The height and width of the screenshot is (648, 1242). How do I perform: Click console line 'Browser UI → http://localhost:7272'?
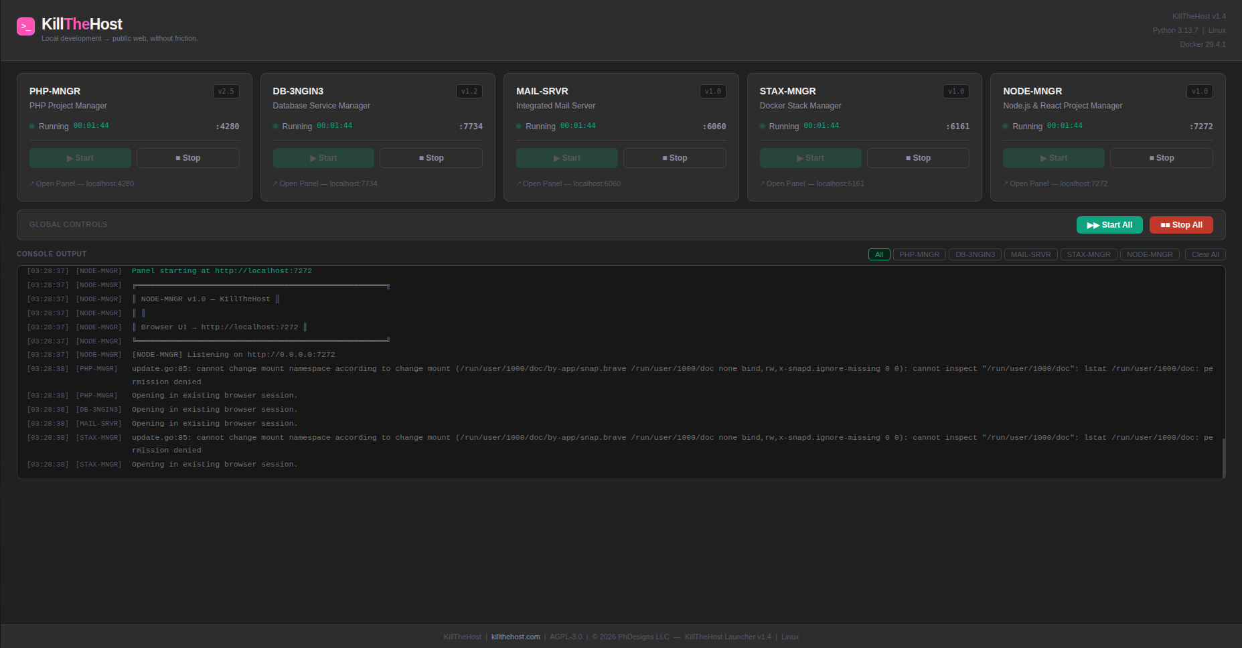pyautogui.click(x=220, y=327)
